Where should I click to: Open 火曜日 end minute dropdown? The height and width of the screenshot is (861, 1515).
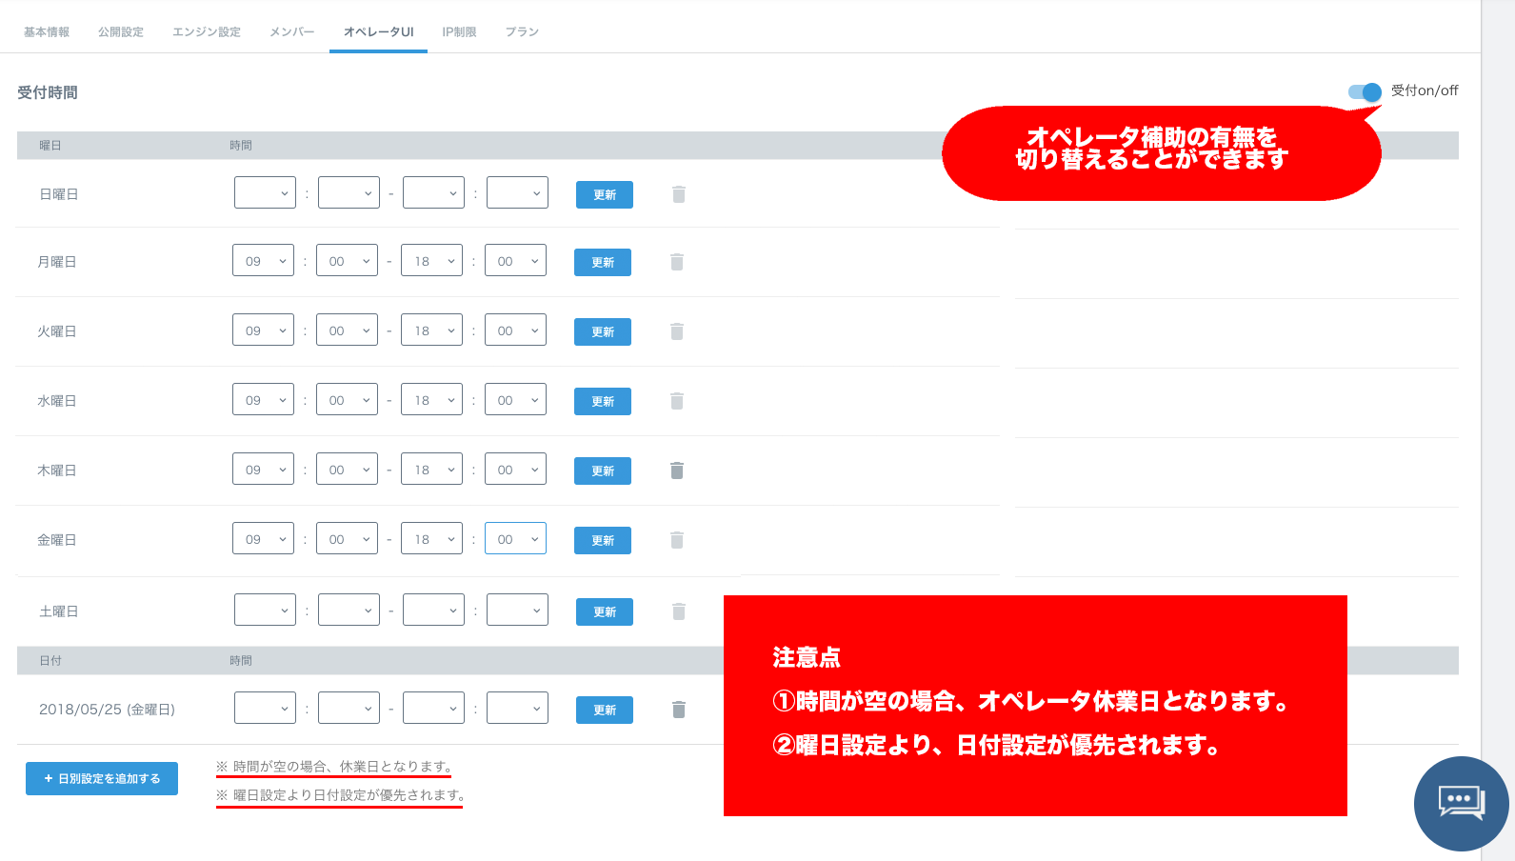pos(515,330)
